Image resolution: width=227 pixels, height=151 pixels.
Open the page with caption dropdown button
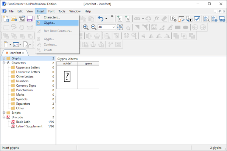click(27, 44)
